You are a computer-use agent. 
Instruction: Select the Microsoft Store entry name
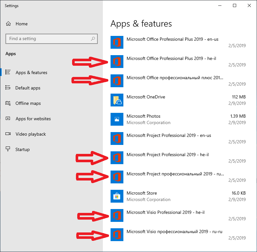click(142, 193)
